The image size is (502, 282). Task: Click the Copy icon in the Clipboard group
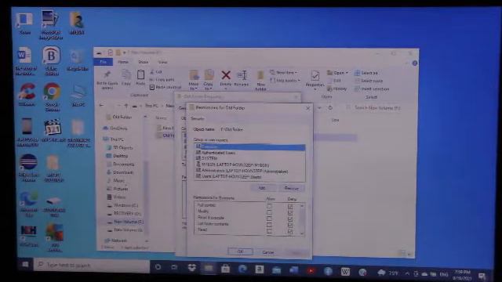[126, 75]
